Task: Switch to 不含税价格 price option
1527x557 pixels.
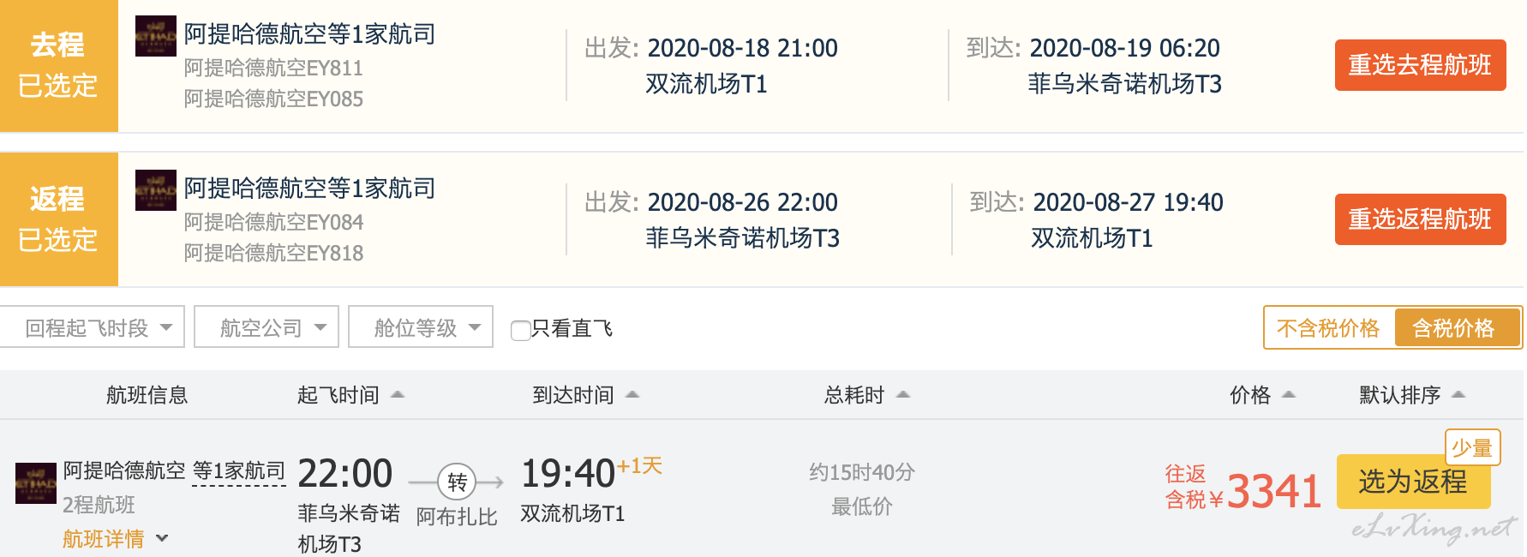Action: (1328, 328)
